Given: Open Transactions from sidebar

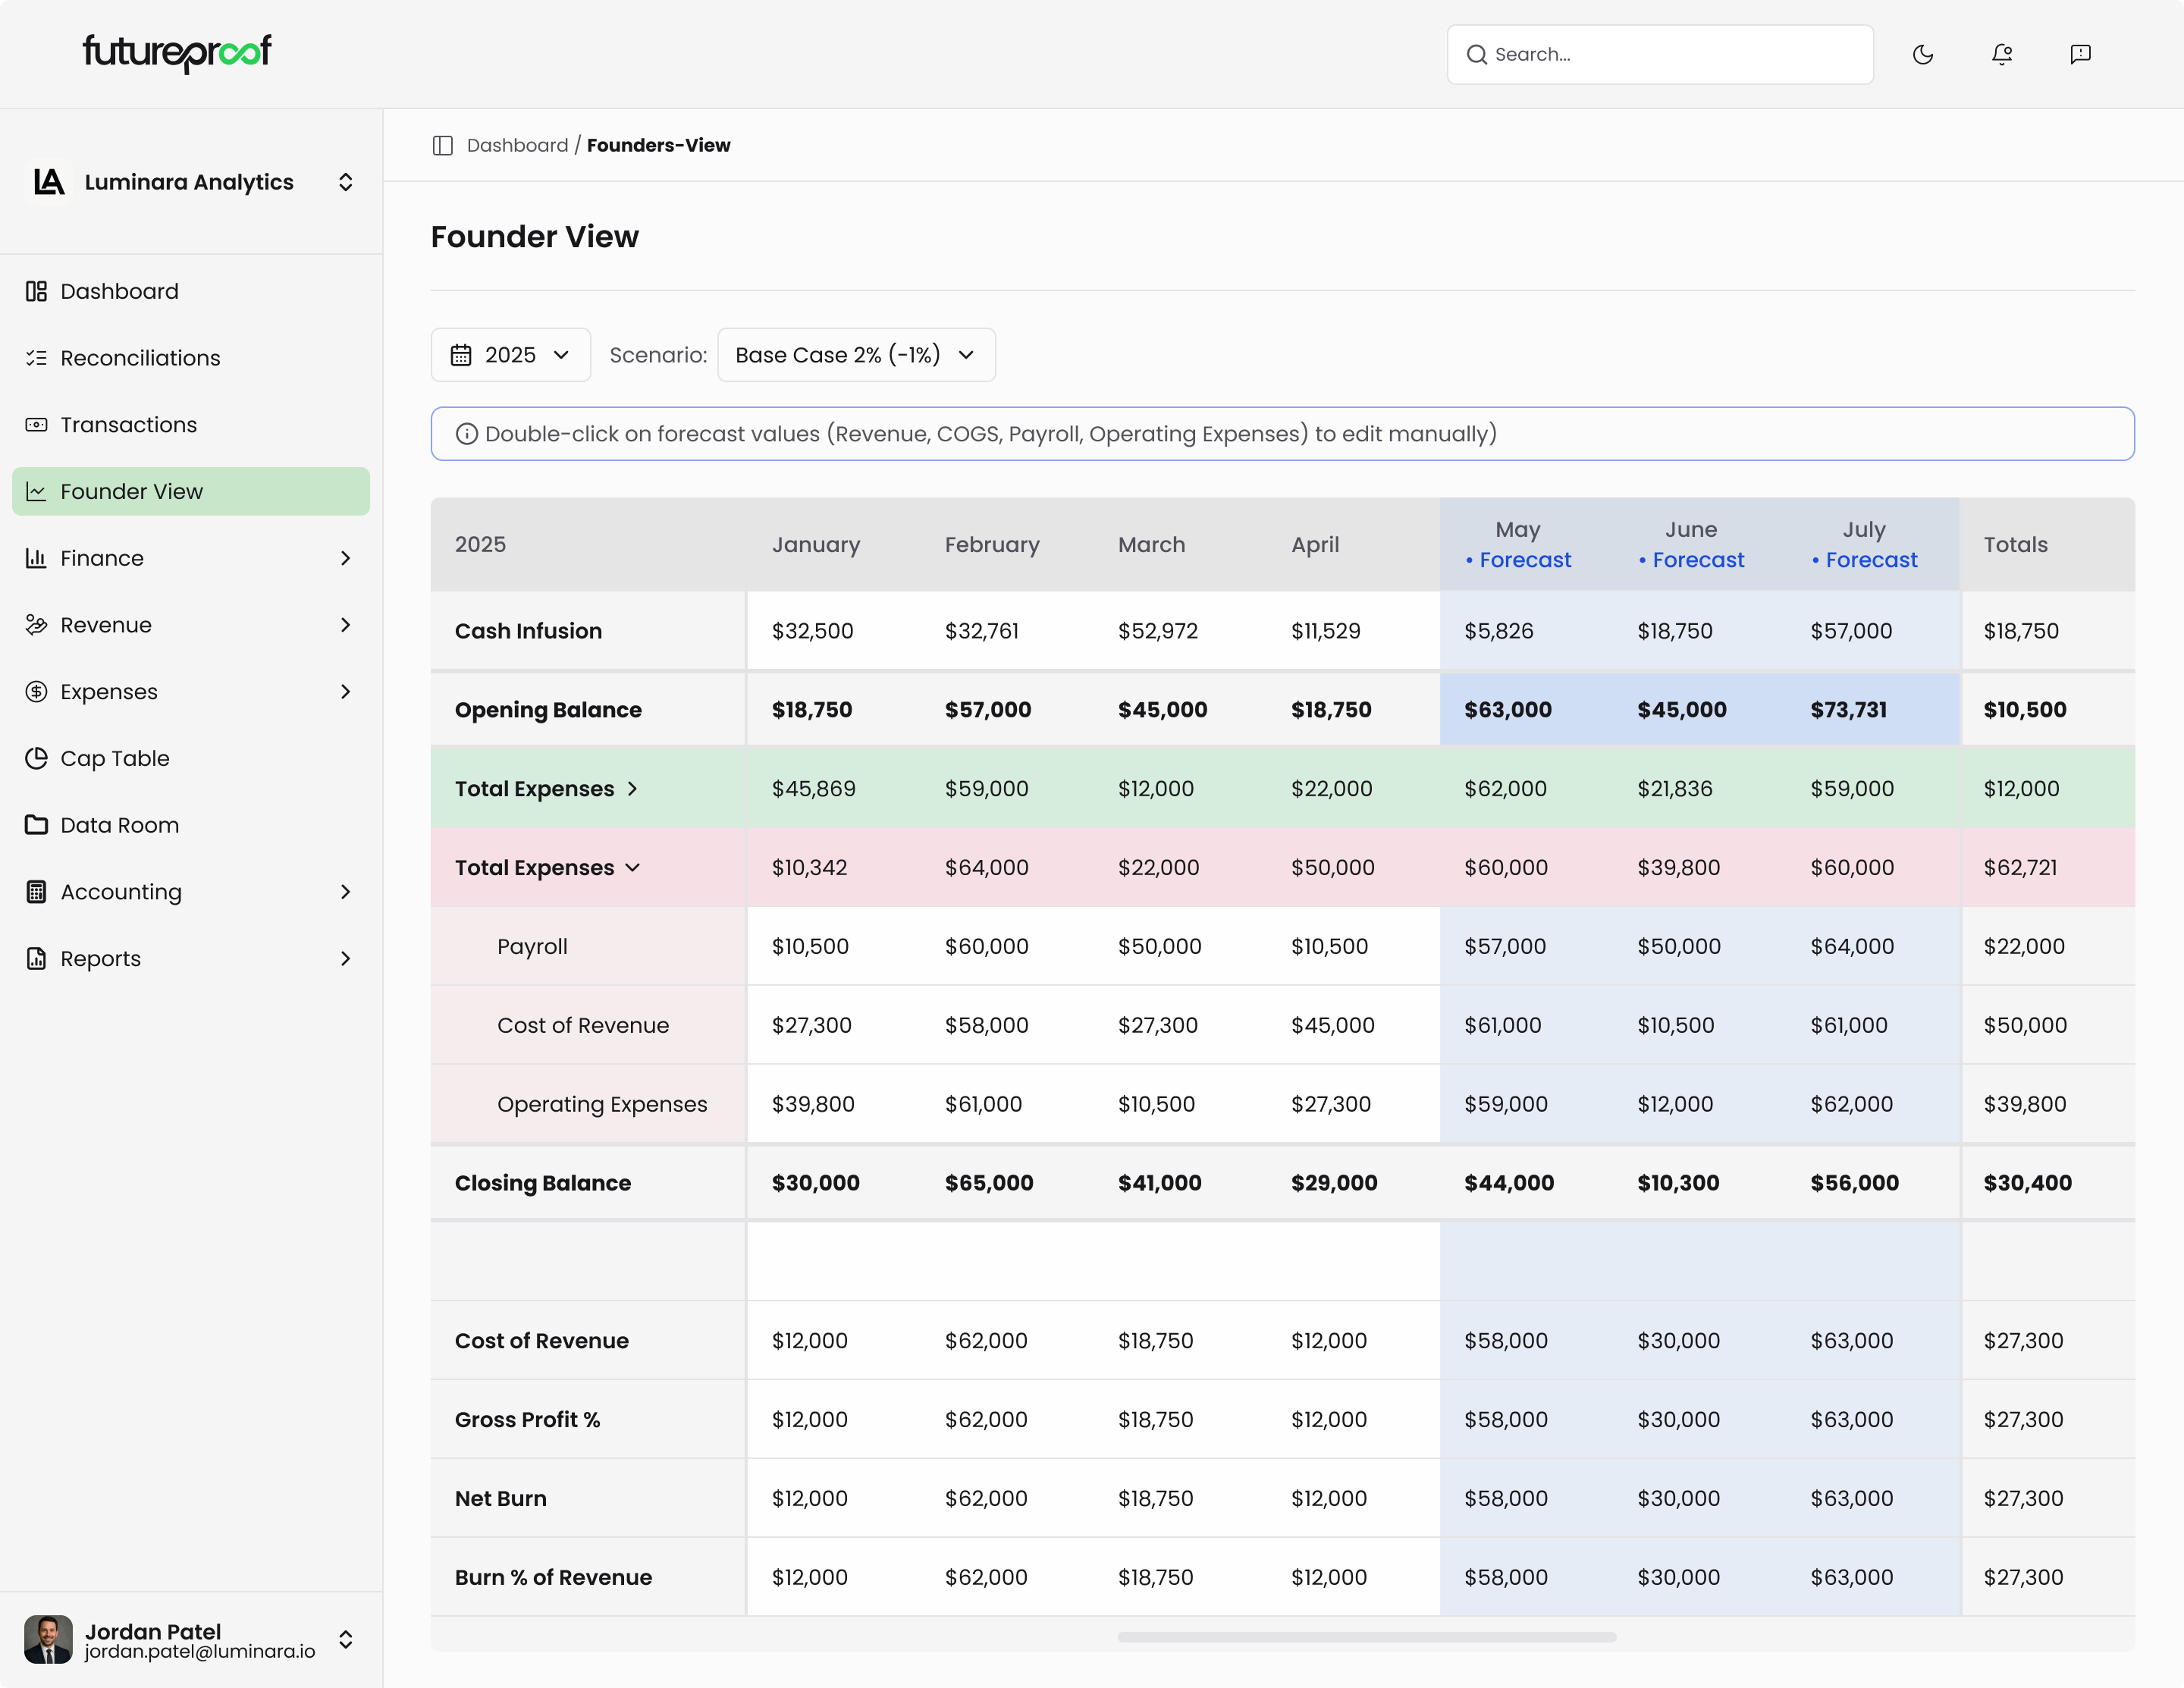Looking at the screenshot, I should point(128,425).
